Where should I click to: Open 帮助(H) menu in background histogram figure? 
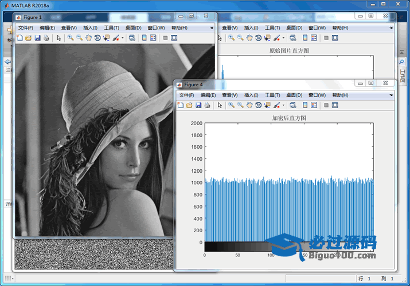coord(340,28)
